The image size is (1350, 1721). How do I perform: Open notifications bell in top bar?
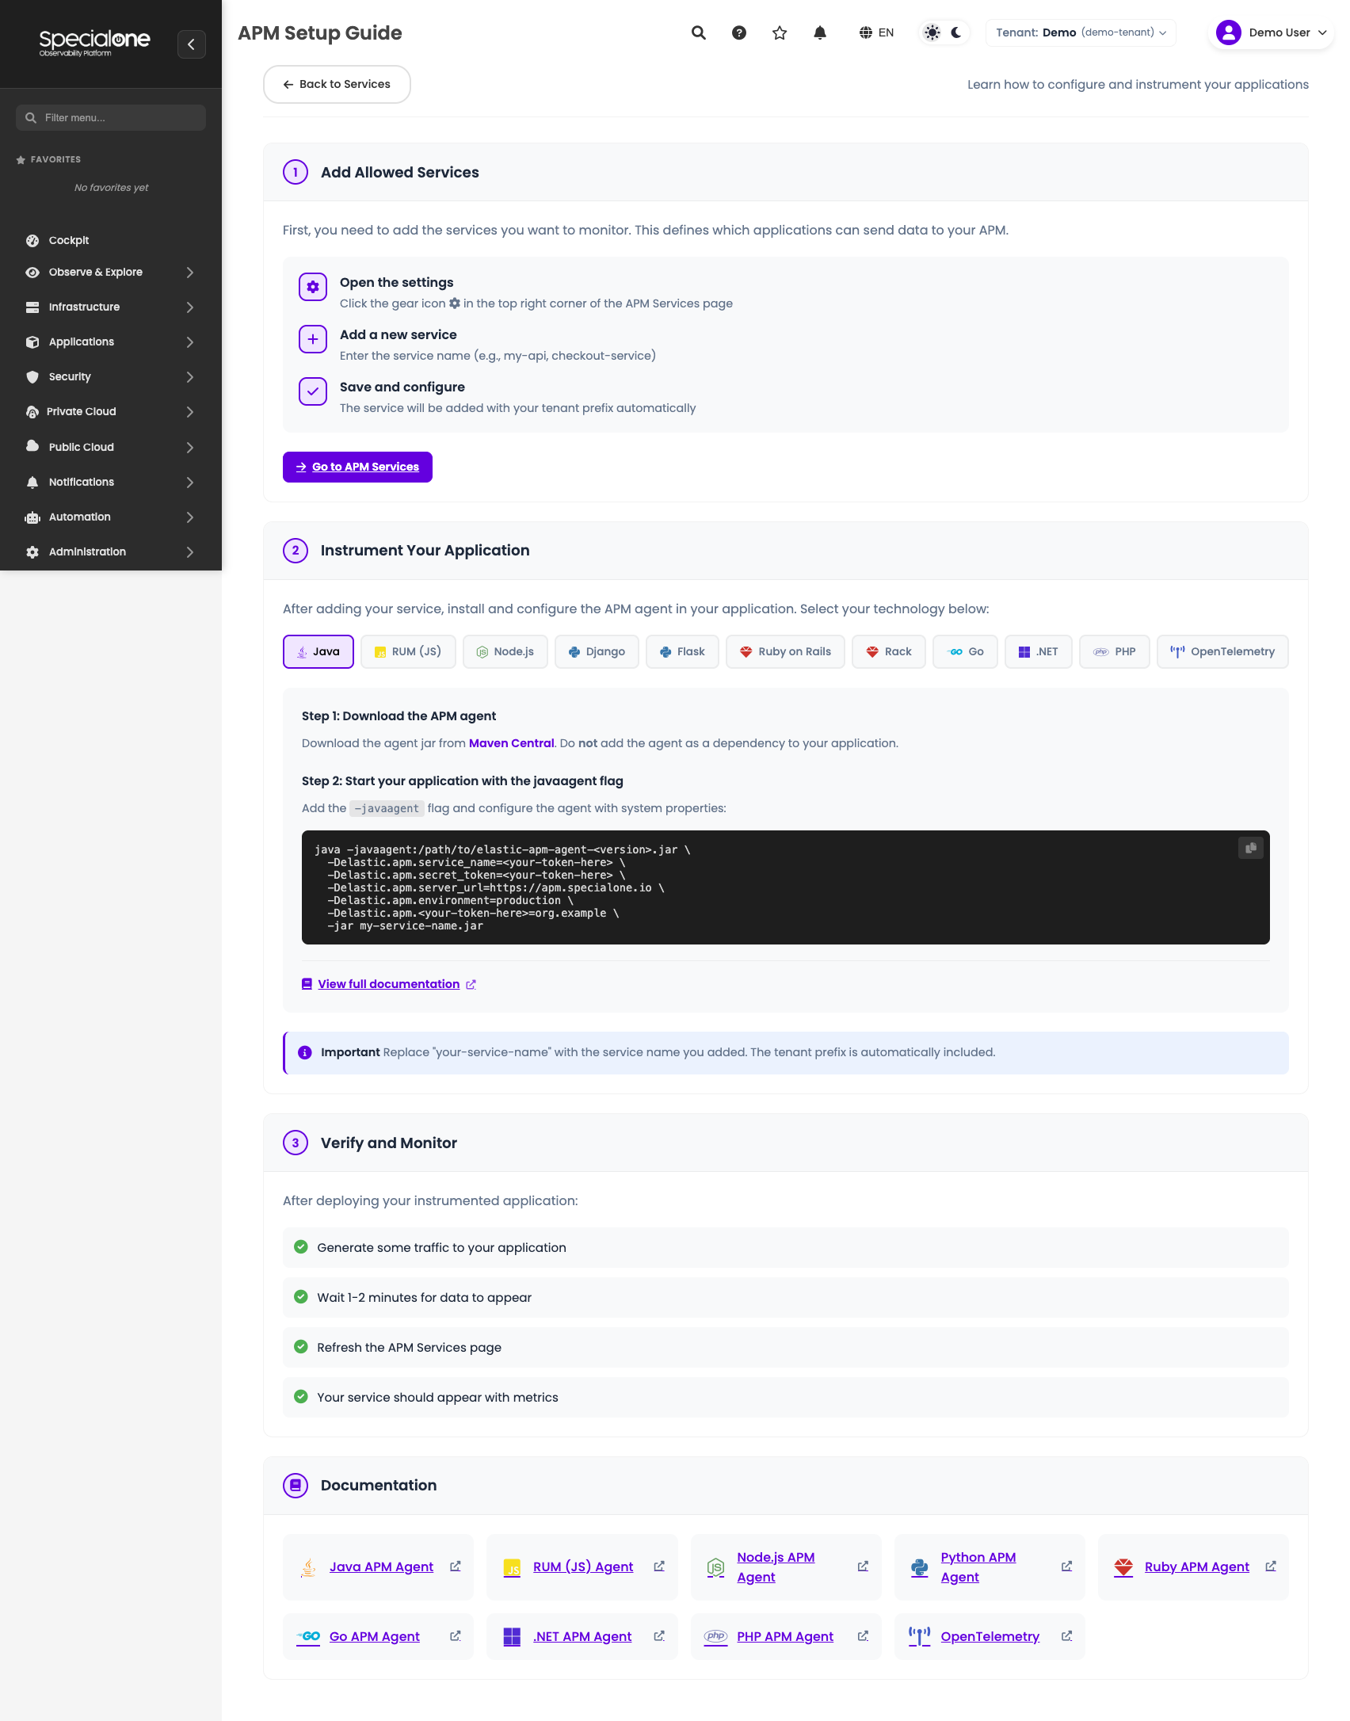click(x=820, y=32)
